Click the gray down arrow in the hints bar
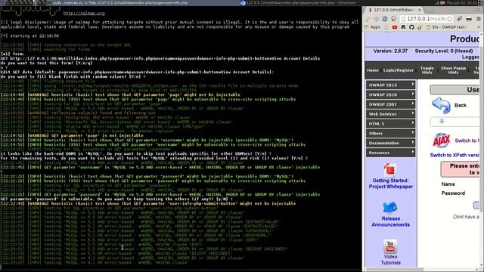The width and height of the screenshot is (484, 272). point(442,121)
